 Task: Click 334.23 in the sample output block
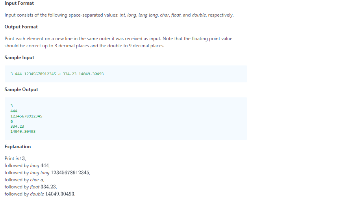17,126
